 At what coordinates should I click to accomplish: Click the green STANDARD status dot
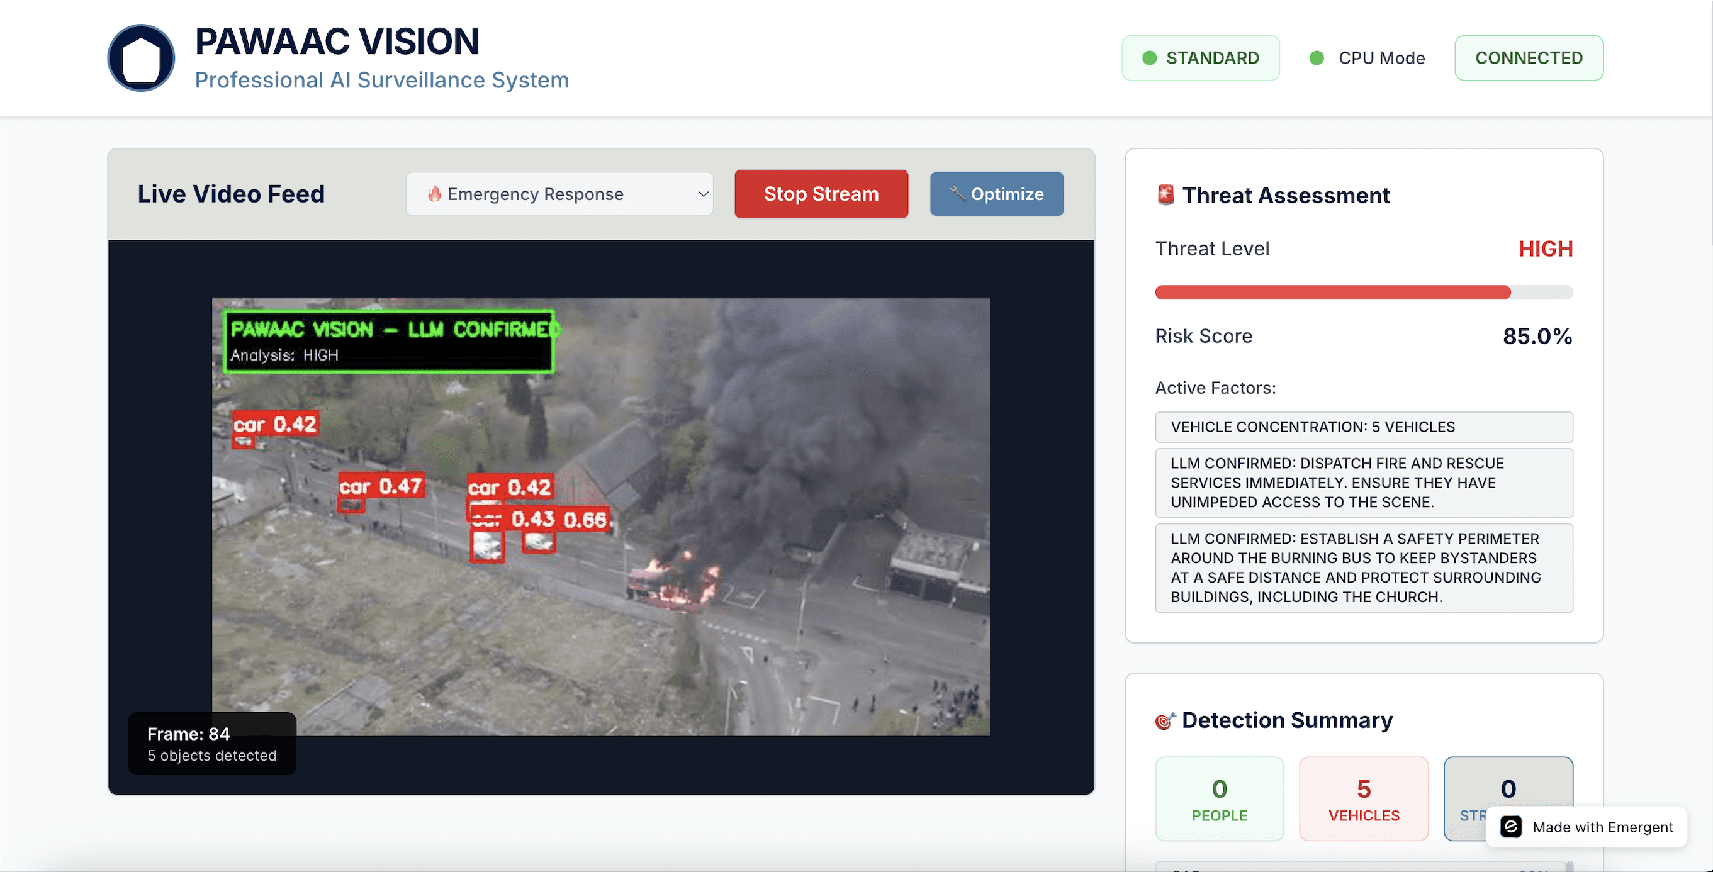[x=1149, y=58]
